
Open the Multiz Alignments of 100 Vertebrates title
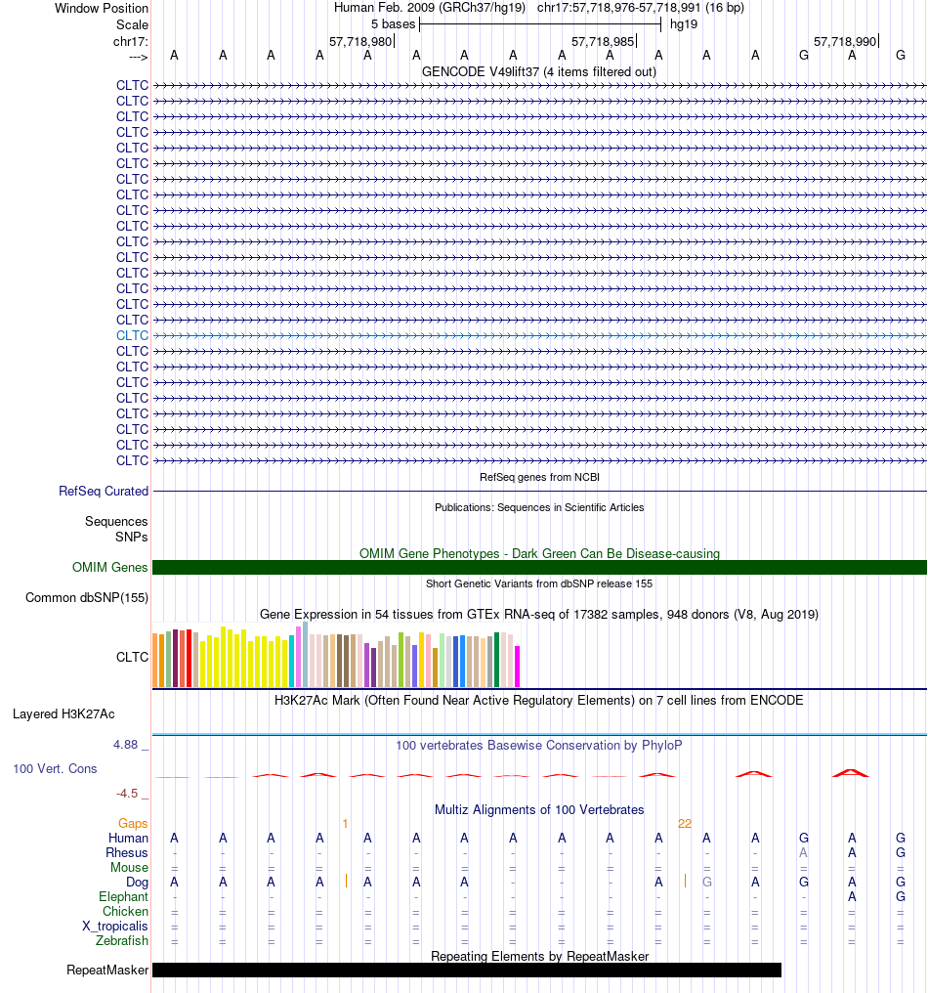tap(538, 810)
